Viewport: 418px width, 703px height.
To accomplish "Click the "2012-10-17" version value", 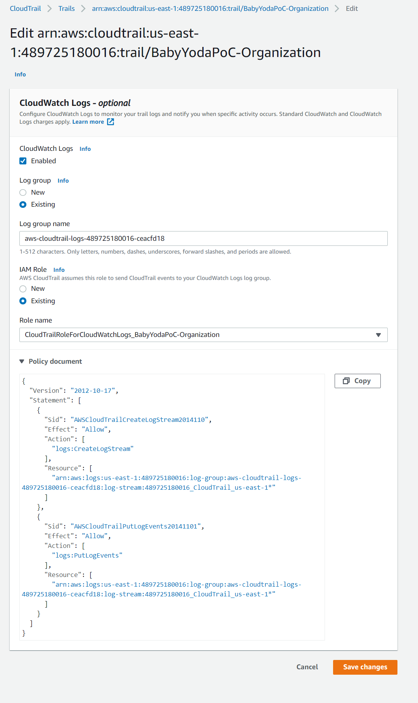I will pos(93,390).
